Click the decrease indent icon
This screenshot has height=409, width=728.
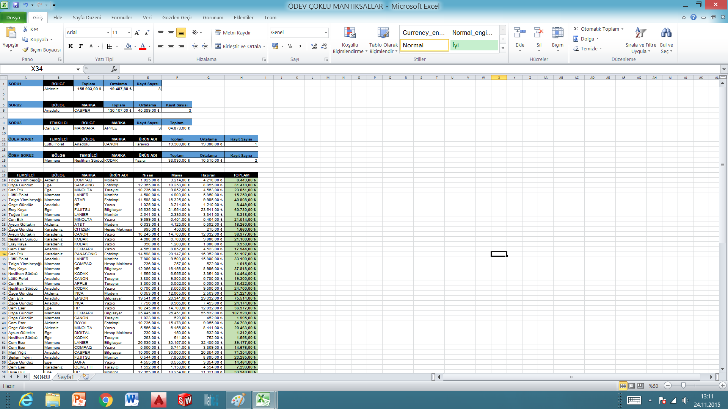coord(195,46)
